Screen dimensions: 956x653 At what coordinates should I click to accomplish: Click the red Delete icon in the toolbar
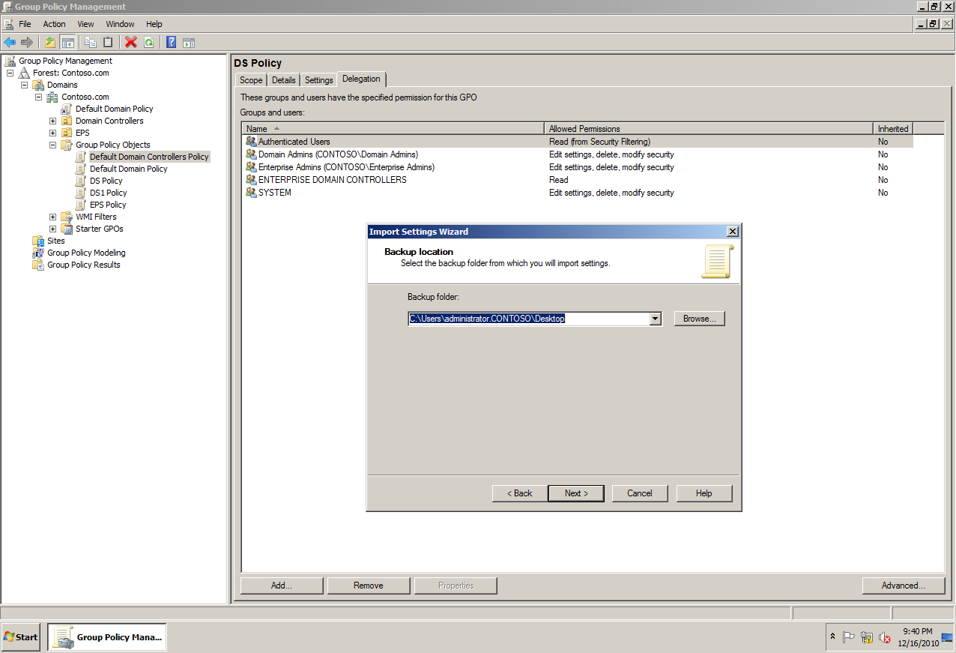[x=130, y=42]
